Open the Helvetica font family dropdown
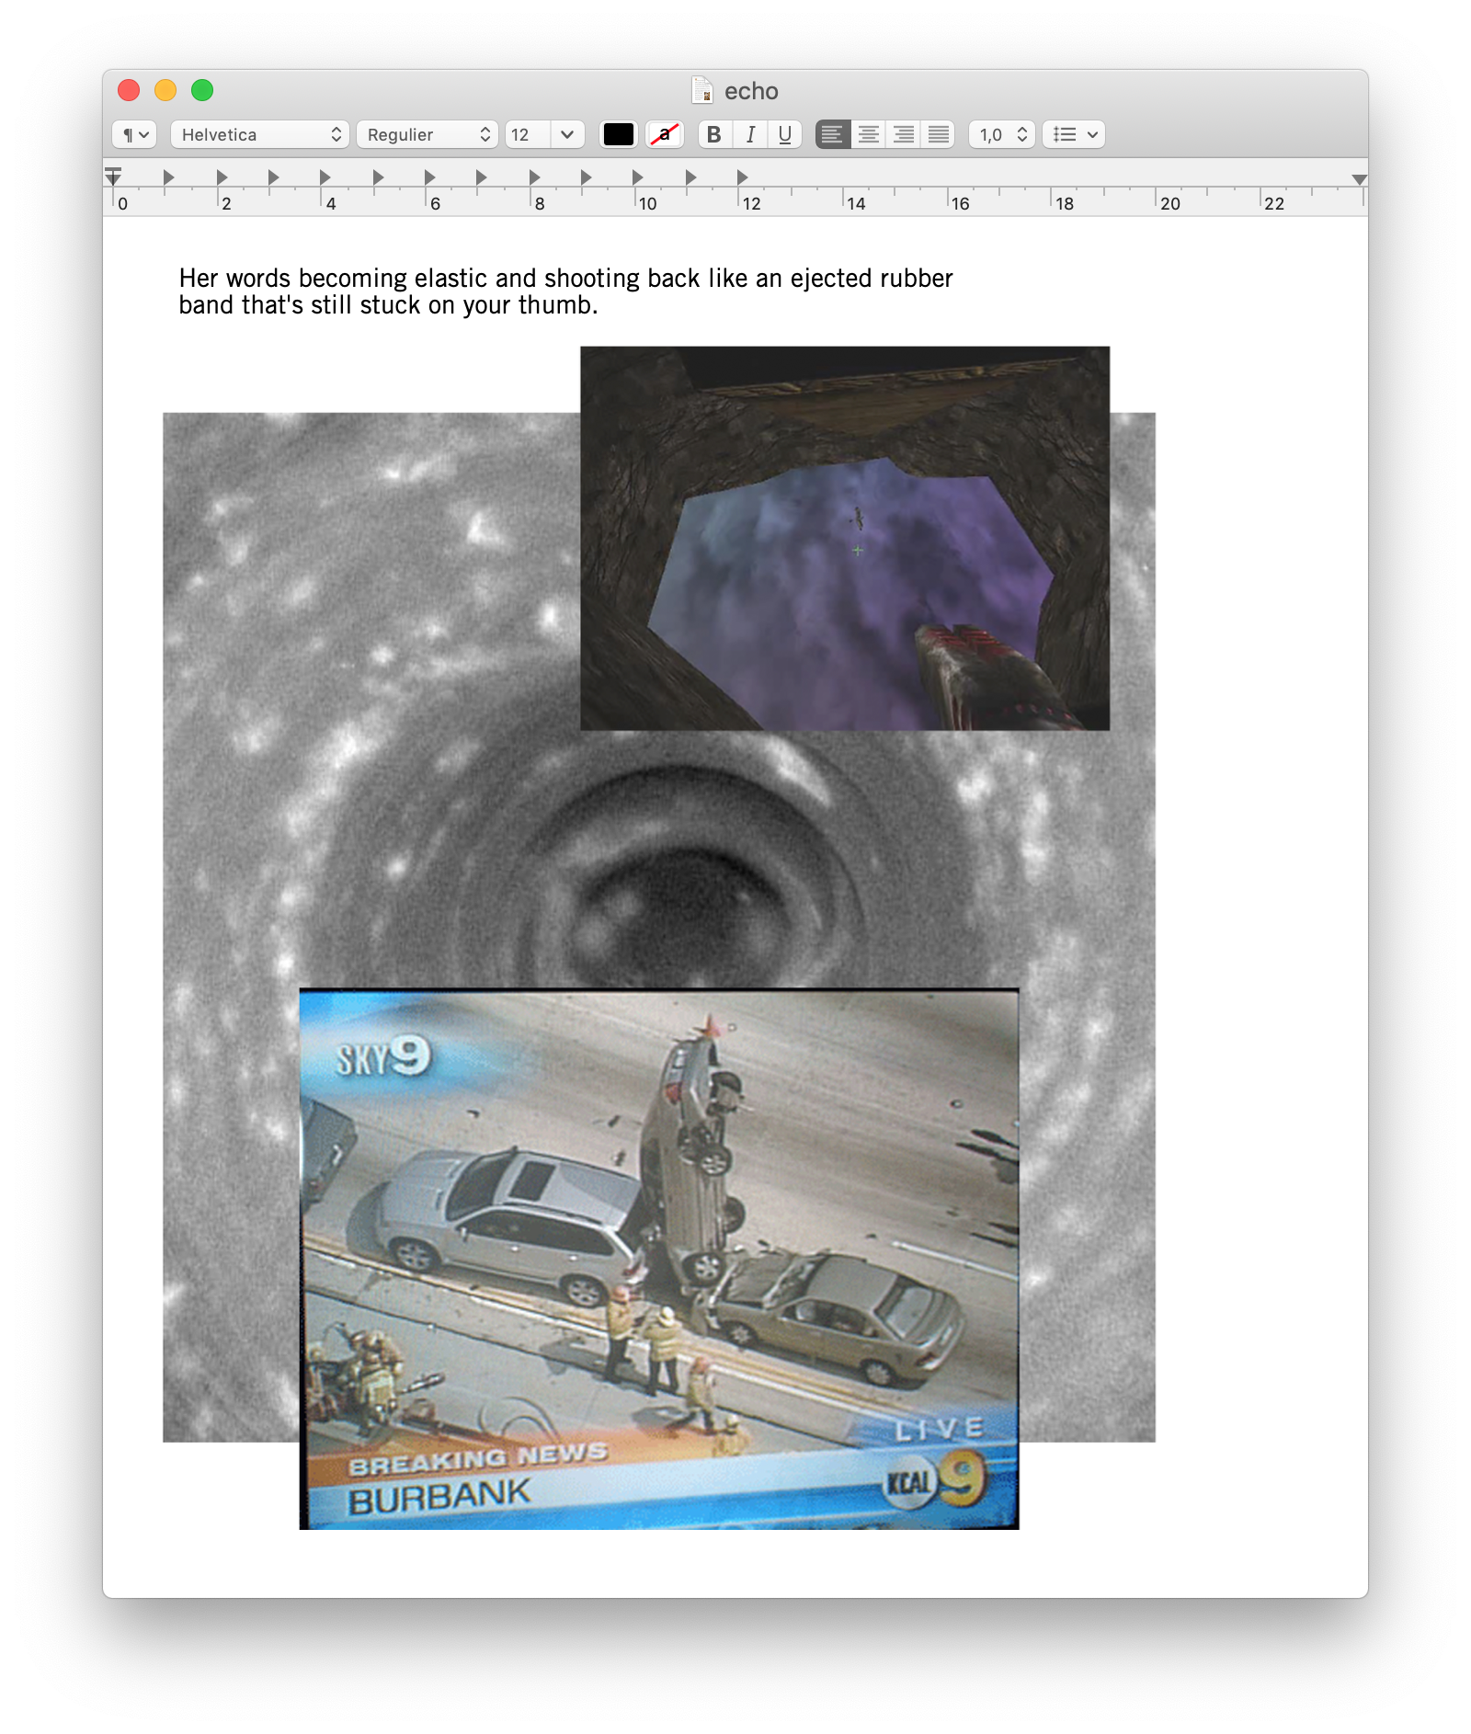The height and width of the screenshot is (1734, 1471). 260,134
